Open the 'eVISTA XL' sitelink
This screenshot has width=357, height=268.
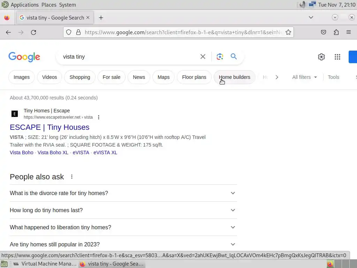click(105, 152)
